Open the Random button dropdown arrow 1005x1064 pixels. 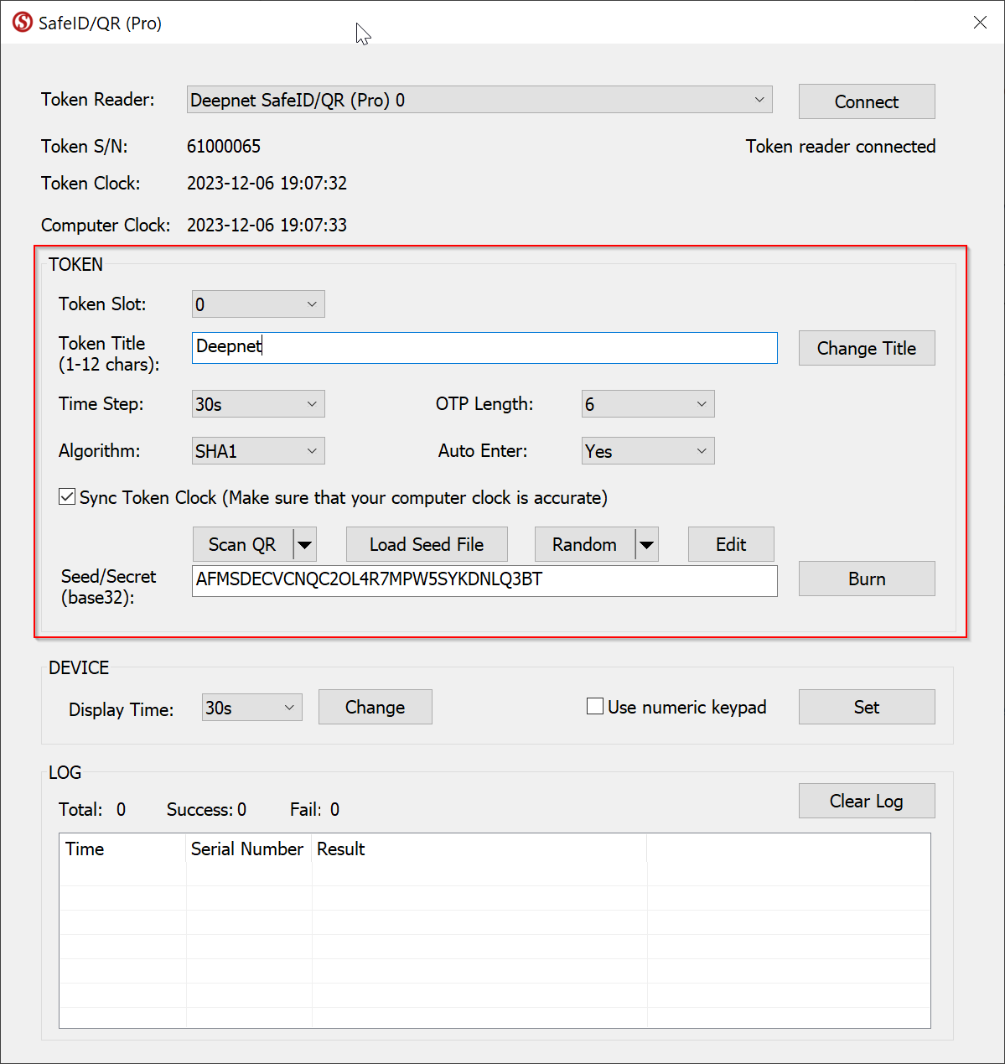coord(646,545)
